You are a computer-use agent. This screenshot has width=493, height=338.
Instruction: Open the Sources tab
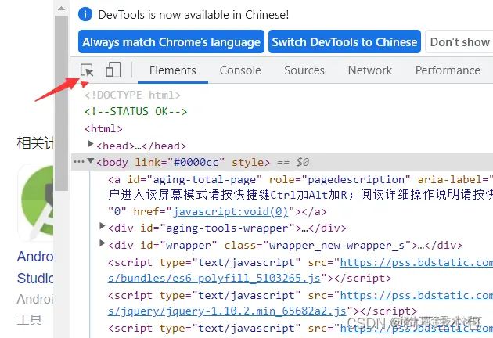[x=304, y=70]
